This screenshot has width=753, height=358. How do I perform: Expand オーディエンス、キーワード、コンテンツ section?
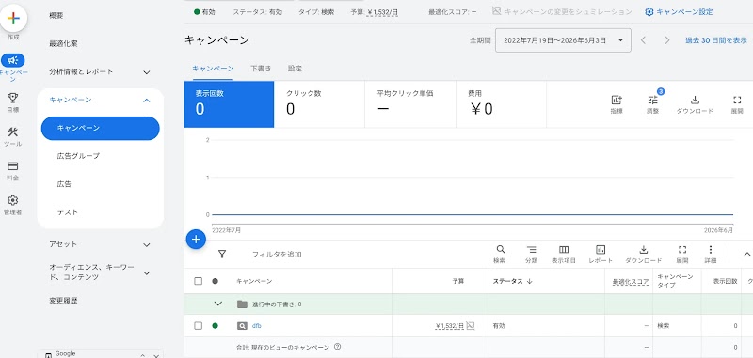[x=147, y=272]
